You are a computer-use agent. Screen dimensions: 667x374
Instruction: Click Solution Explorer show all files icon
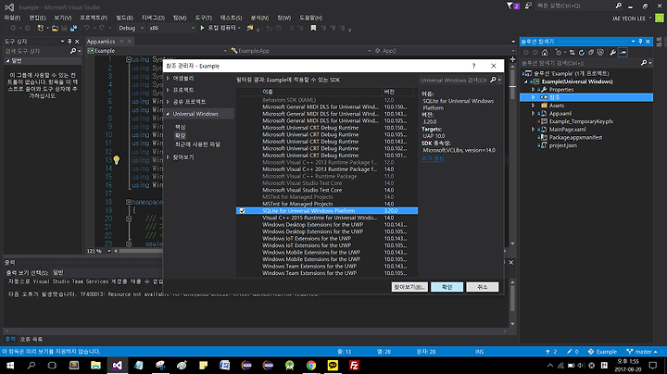pos(600,52)
